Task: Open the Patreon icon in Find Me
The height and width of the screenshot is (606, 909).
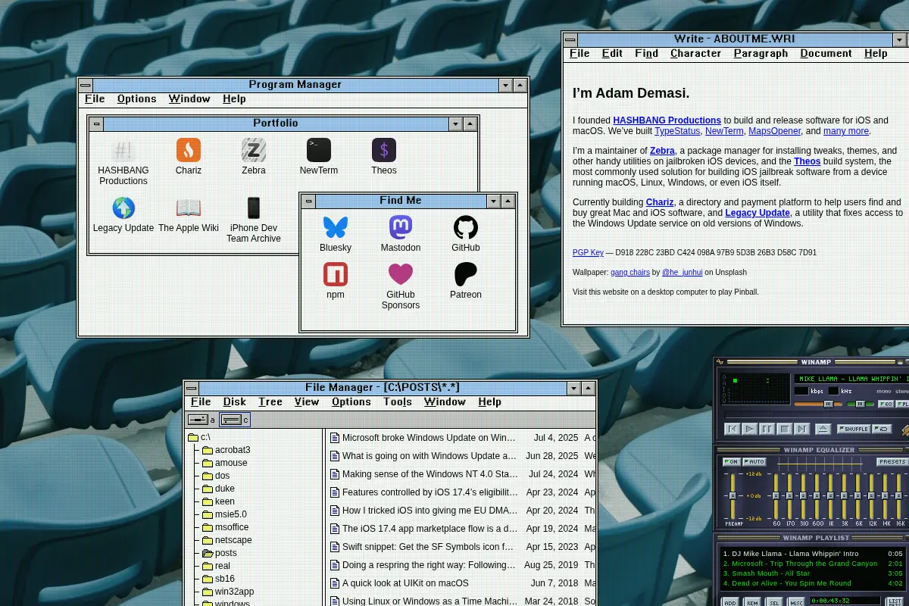Action: coord(466,281)
